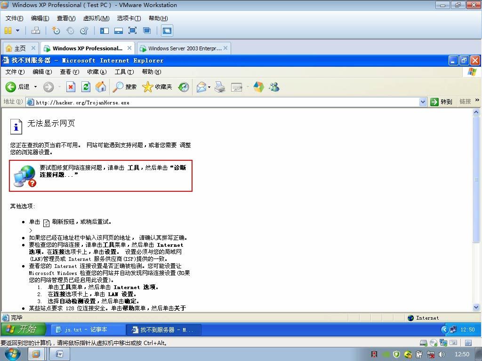482x361 pixels.
Task: Open the Windows 7 Start orb
Action: point(13,354)
